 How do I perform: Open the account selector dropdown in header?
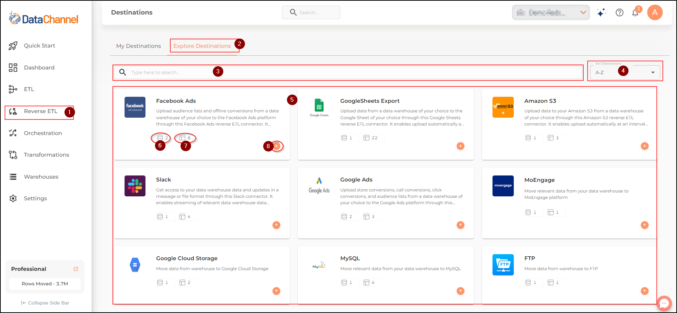551,12
